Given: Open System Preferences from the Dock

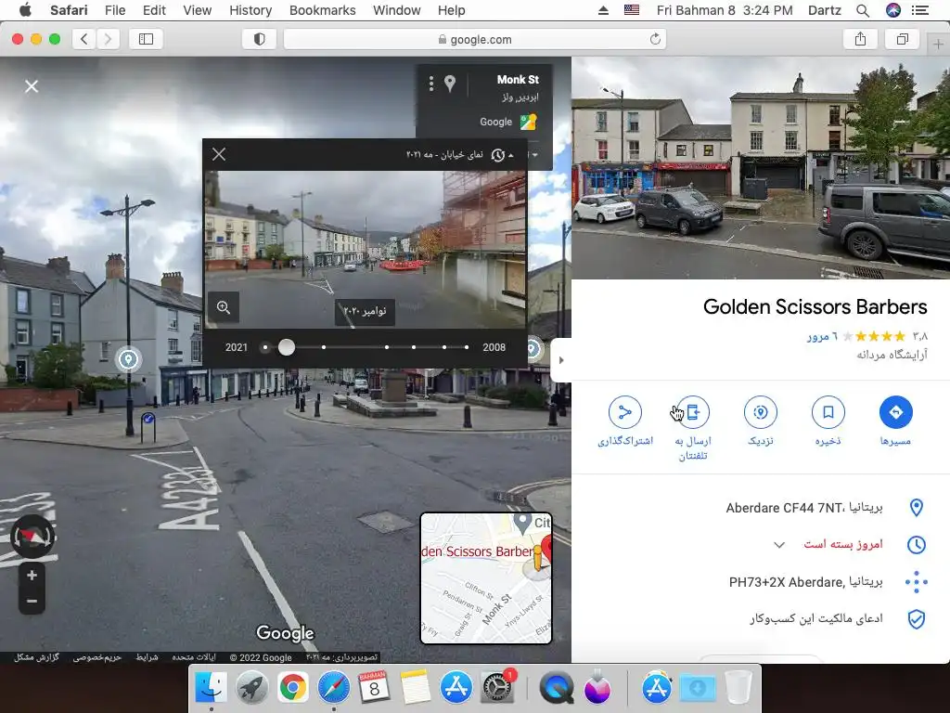Looking at the screenshot, I should 497,687.
